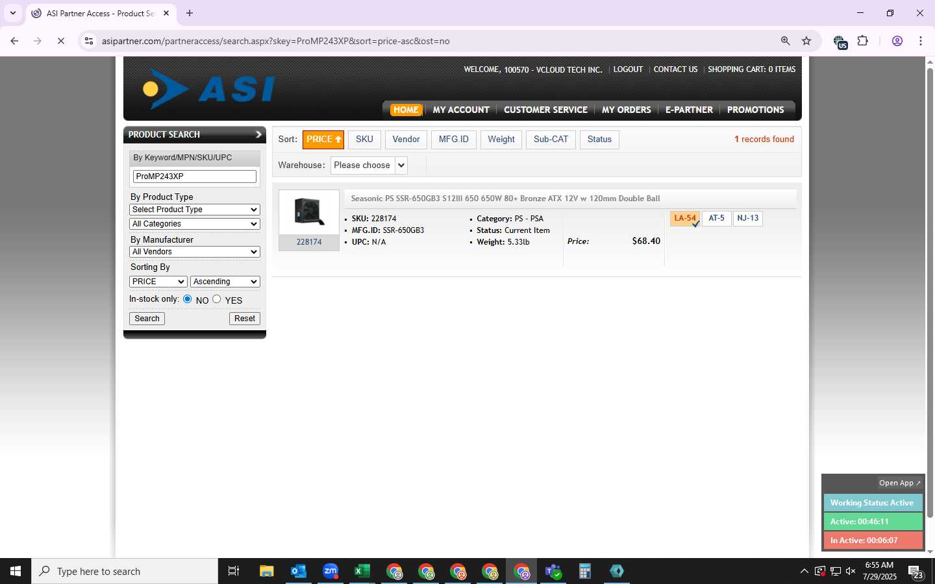Open File Explorer from taskbar
Viewport: 935px width, 584px height.
(266, 571)
